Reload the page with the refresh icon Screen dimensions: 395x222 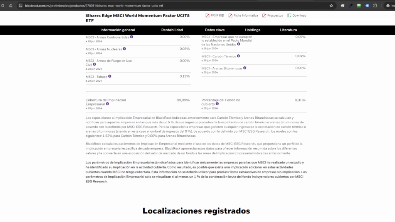click(3, 5)
